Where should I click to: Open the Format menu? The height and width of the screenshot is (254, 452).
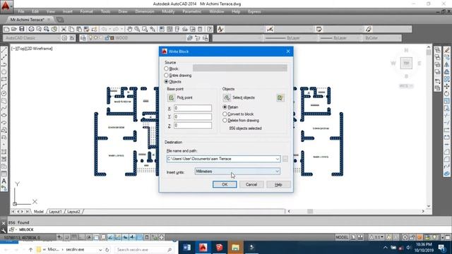click(x=86, y=11)
